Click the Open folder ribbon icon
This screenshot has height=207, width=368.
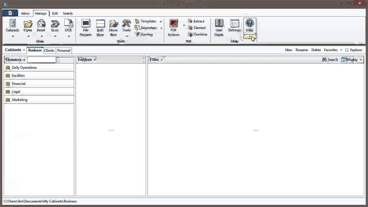pos(28,24)
